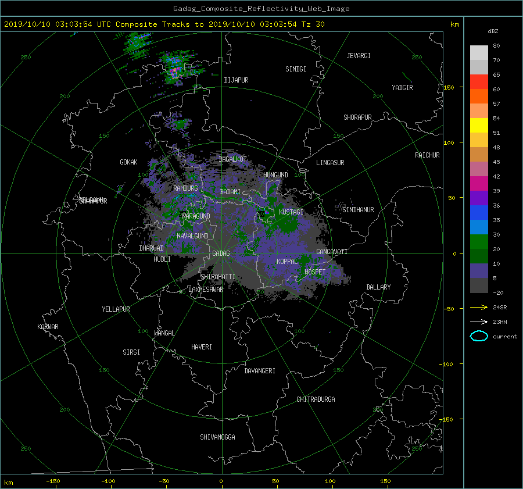Click the '2019/10/10 03:03:54 UTC Composite Tracks' timestamp
This screenshot has height=489, width=523.
pos(96,24)
